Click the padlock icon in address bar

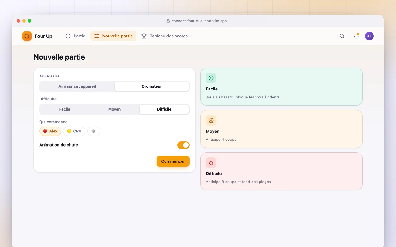(x=168, y=21)
